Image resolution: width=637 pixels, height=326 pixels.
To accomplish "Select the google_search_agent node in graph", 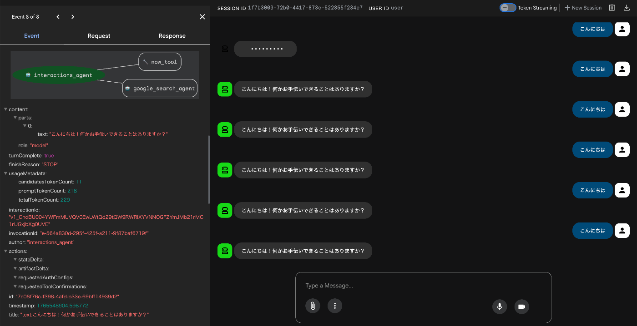I will (x=160, y=88).
